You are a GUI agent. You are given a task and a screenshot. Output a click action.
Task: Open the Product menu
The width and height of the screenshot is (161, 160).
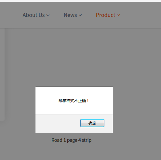coord(108,15)
